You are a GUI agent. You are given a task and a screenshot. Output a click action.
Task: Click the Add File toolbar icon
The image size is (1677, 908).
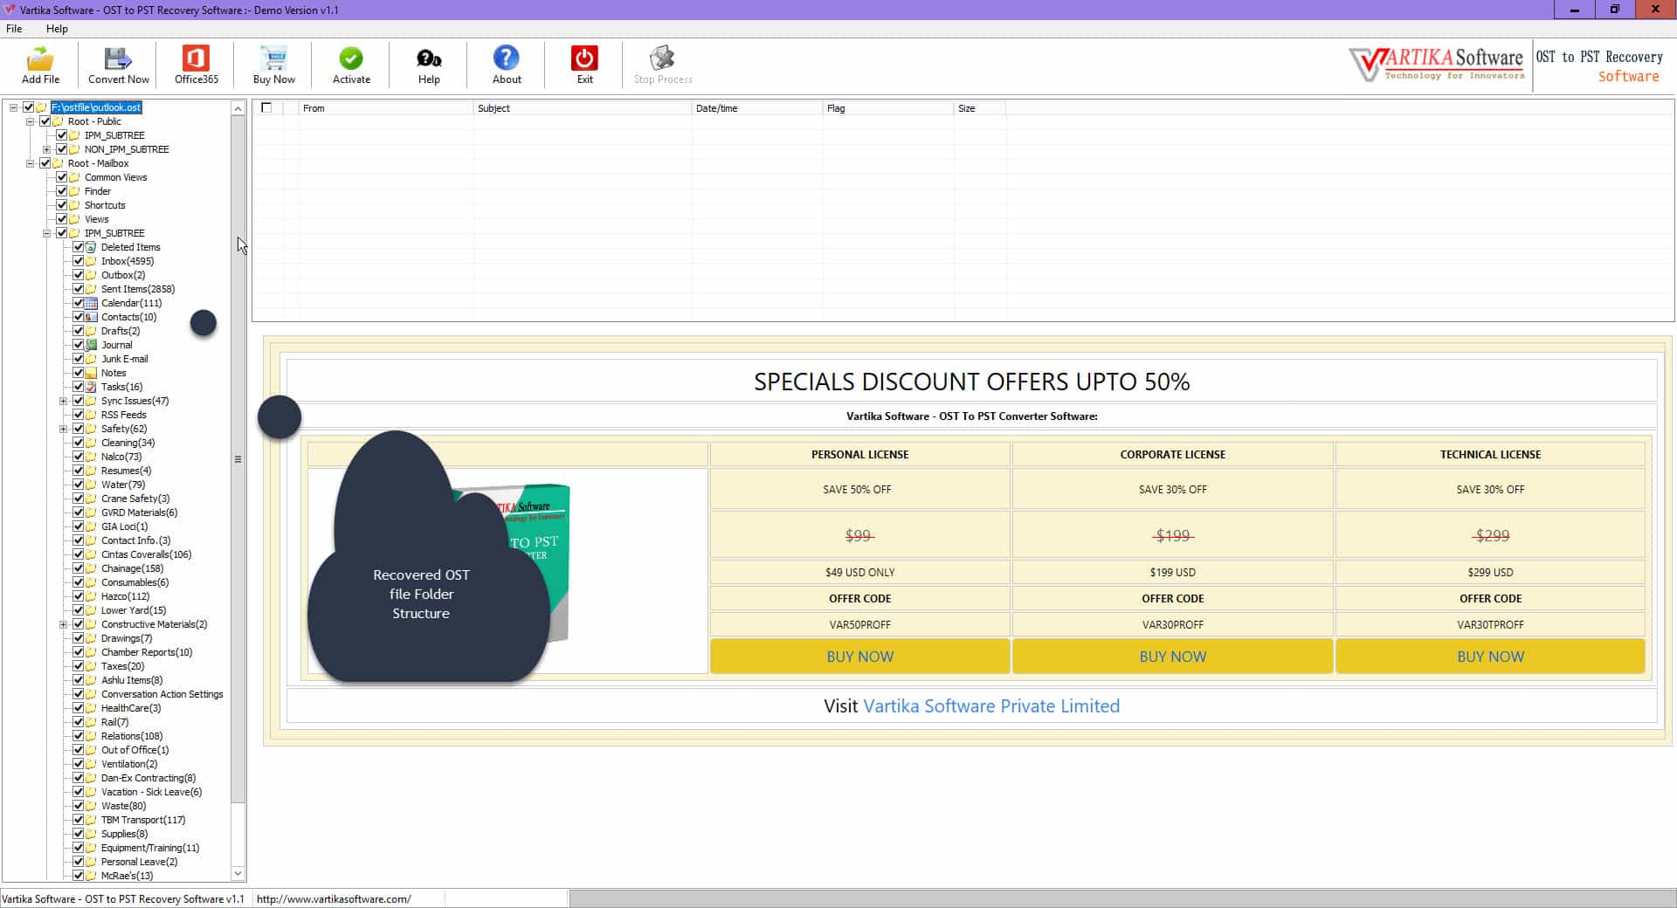point(40,58)
